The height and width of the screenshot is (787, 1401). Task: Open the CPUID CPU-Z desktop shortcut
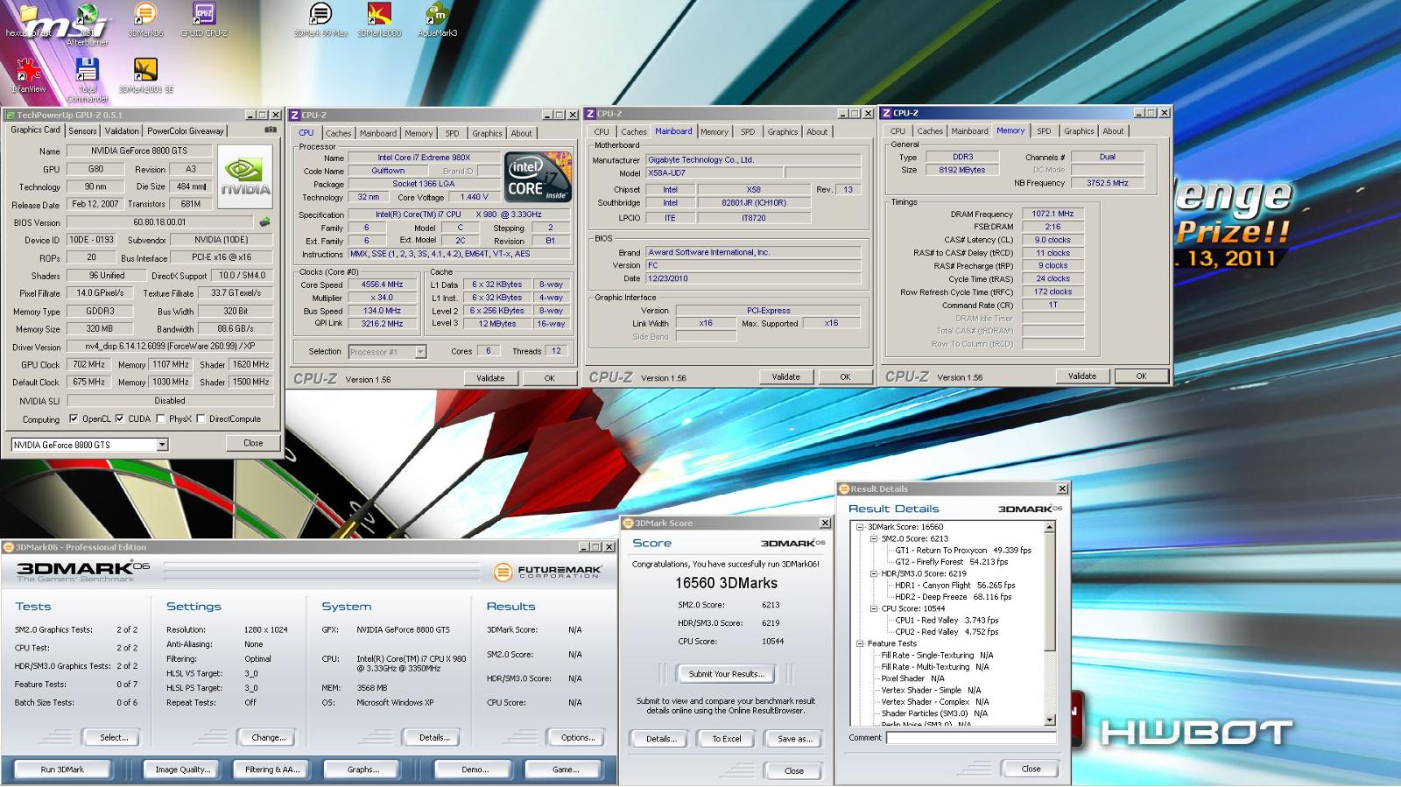tap(204, 19)
